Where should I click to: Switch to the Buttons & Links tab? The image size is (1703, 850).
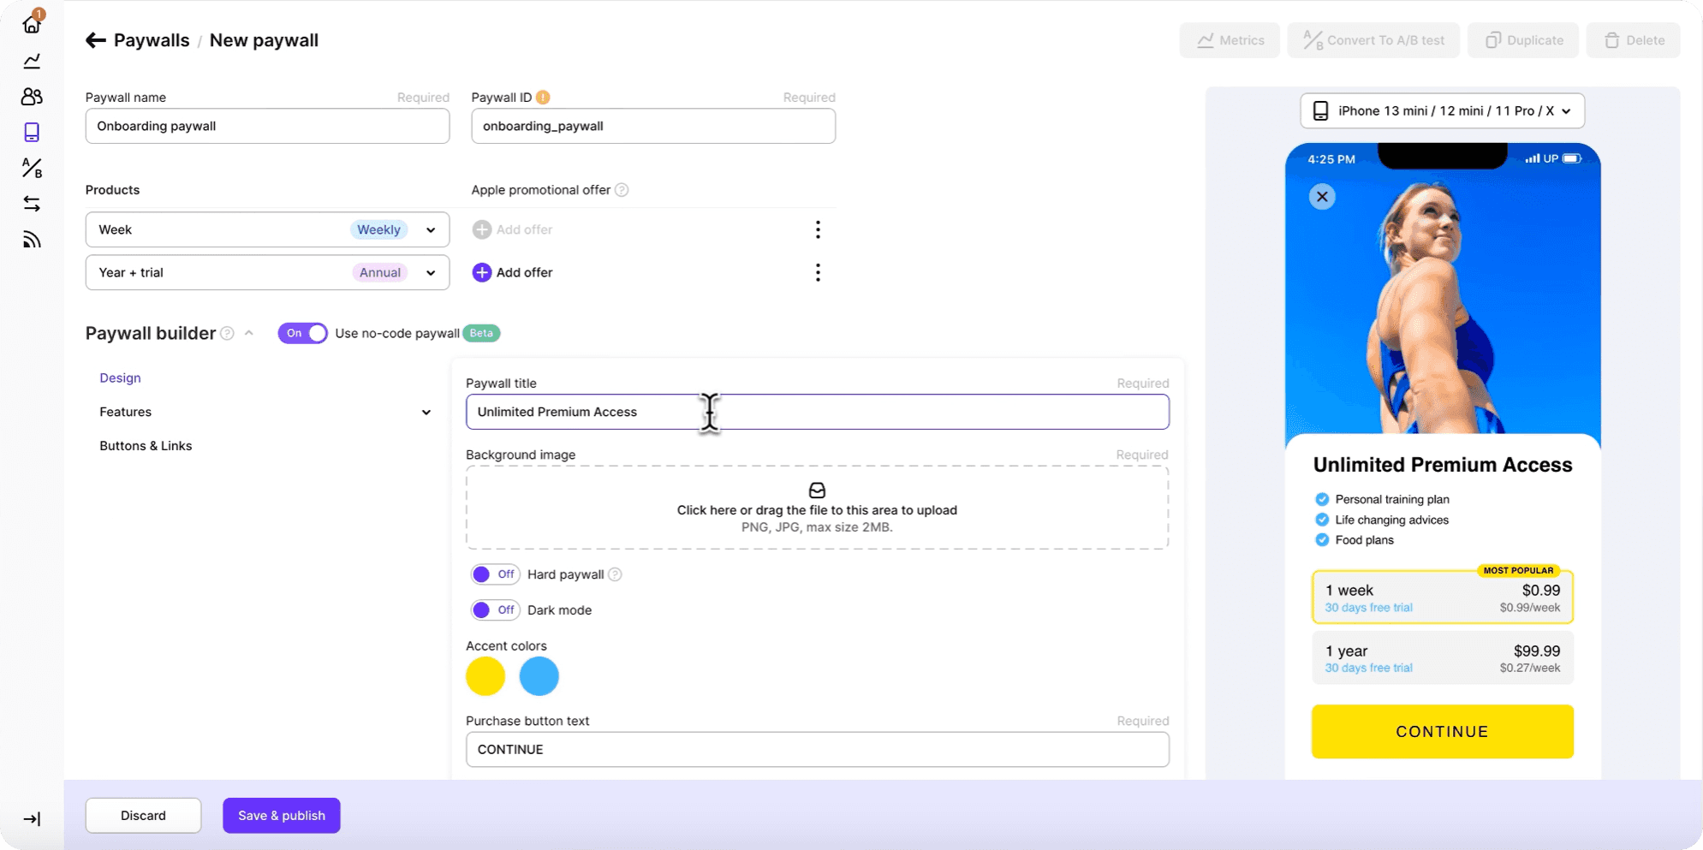145,445
